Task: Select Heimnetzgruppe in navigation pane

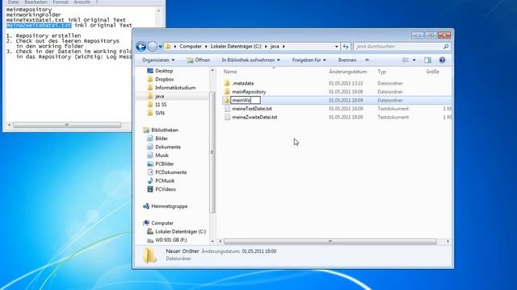Action: (x=169, y=206)
